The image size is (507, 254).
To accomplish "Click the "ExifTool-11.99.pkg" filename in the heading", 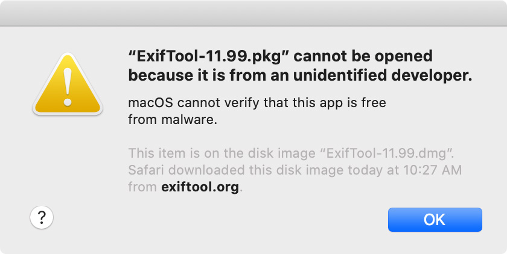I will tap(207, 57).
